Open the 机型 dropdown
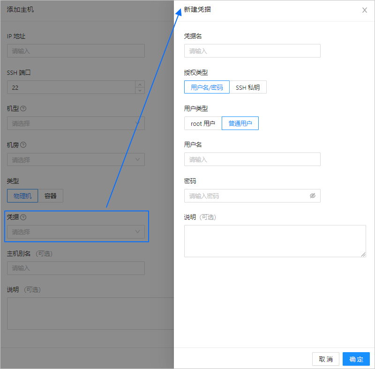The height and width of the screenshot is (369, 375). [76, 123]
